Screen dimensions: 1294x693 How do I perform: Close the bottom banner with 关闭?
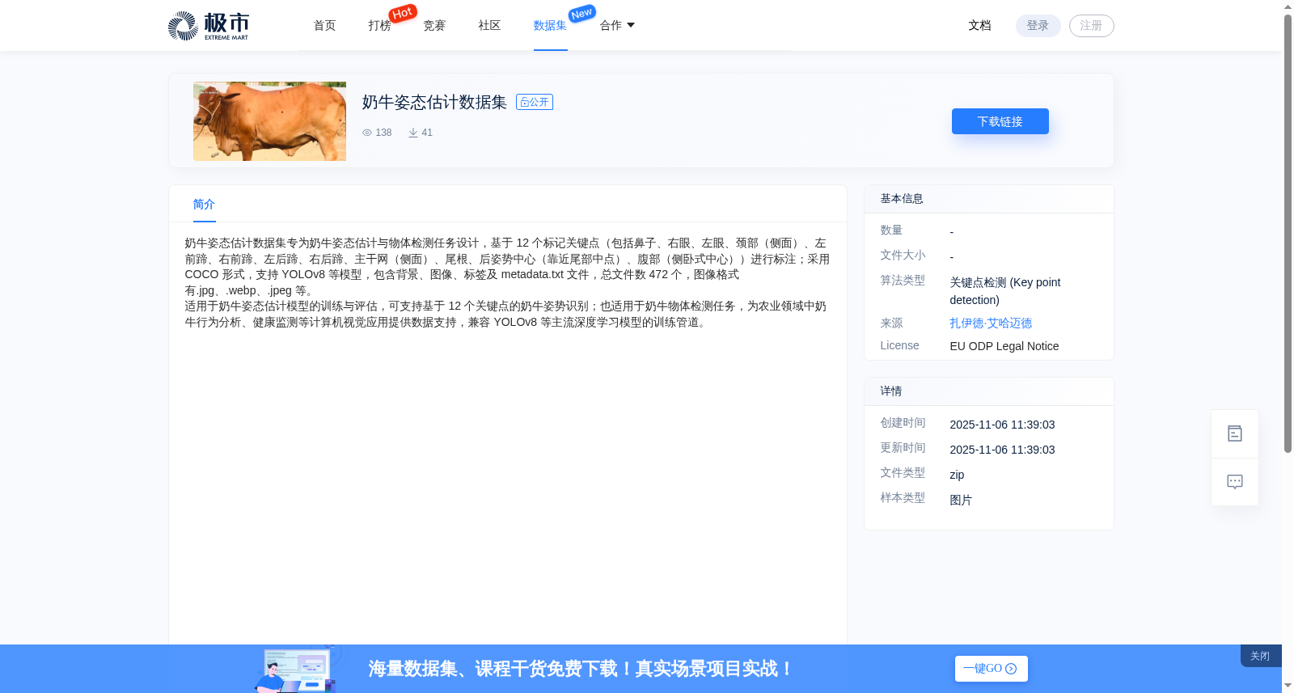(1260, 656)
